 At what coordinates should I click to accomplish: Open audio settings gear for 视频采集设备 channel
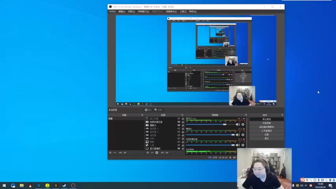click(x=243, y=145)
